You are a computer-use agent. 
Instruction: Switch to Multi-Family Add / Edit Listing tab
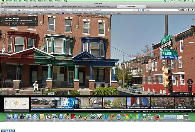(15, 6)
